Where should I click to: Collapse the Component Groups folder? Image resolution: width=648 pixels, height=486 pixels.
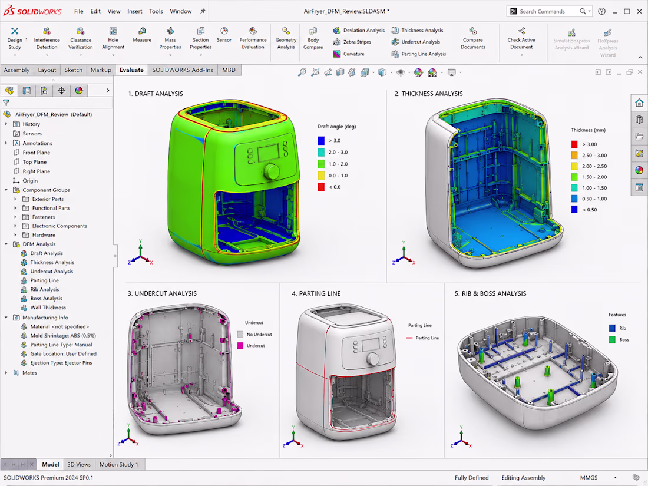(6, 190)
